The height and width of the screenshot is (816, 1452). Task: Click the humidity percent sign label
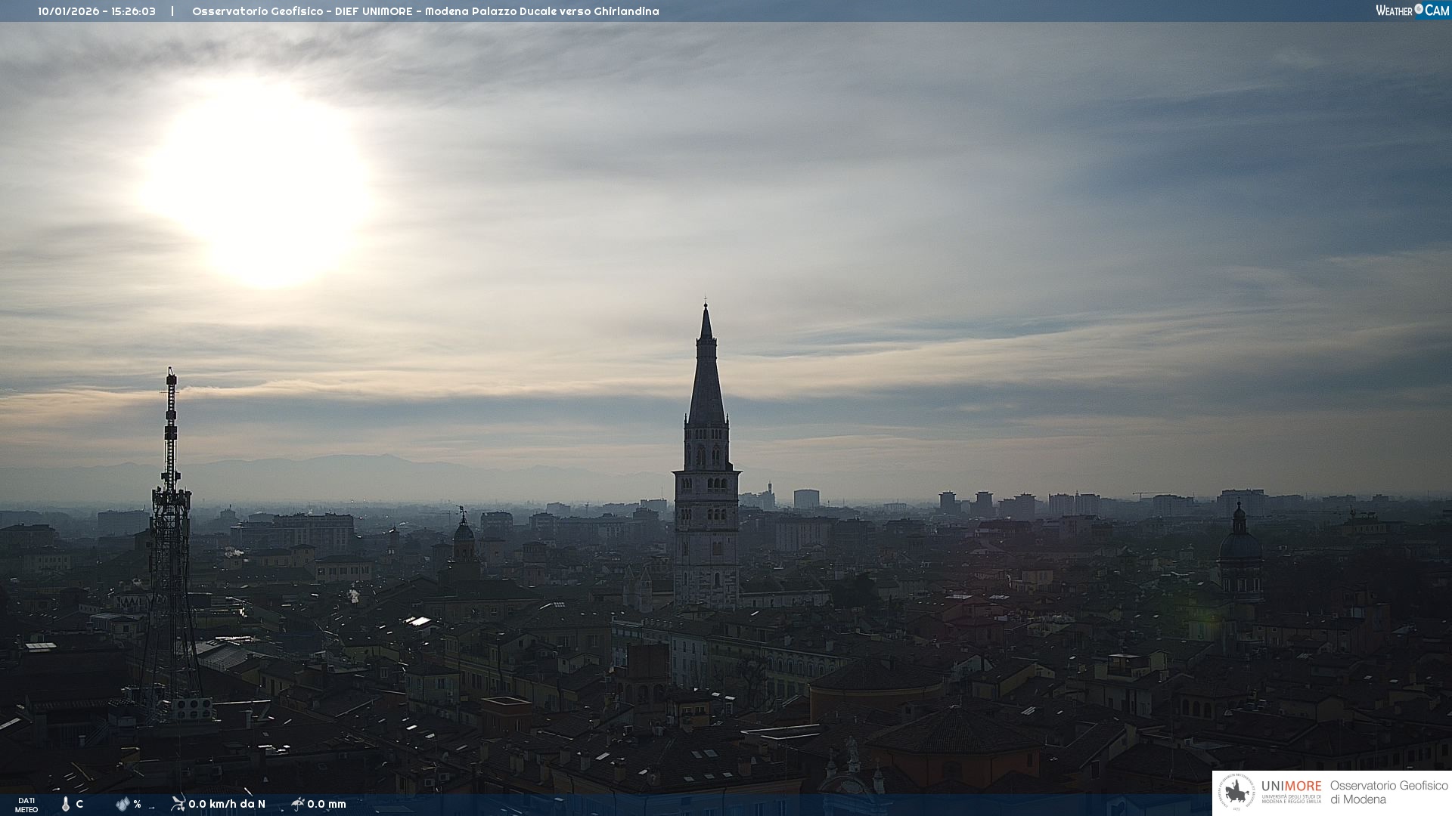pyautogui.click(x=137, y=804)
